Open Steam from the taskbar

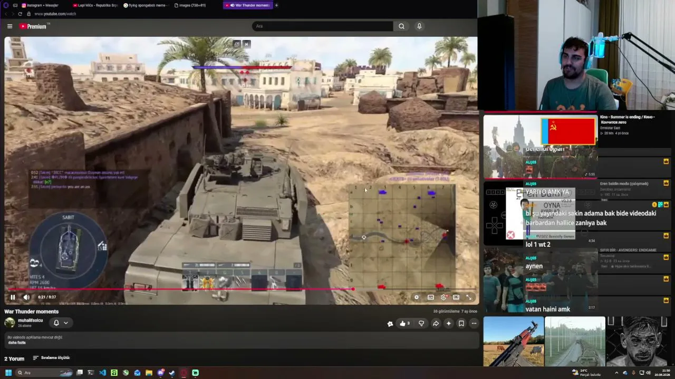pyautogui.click(x=172, y=373)
